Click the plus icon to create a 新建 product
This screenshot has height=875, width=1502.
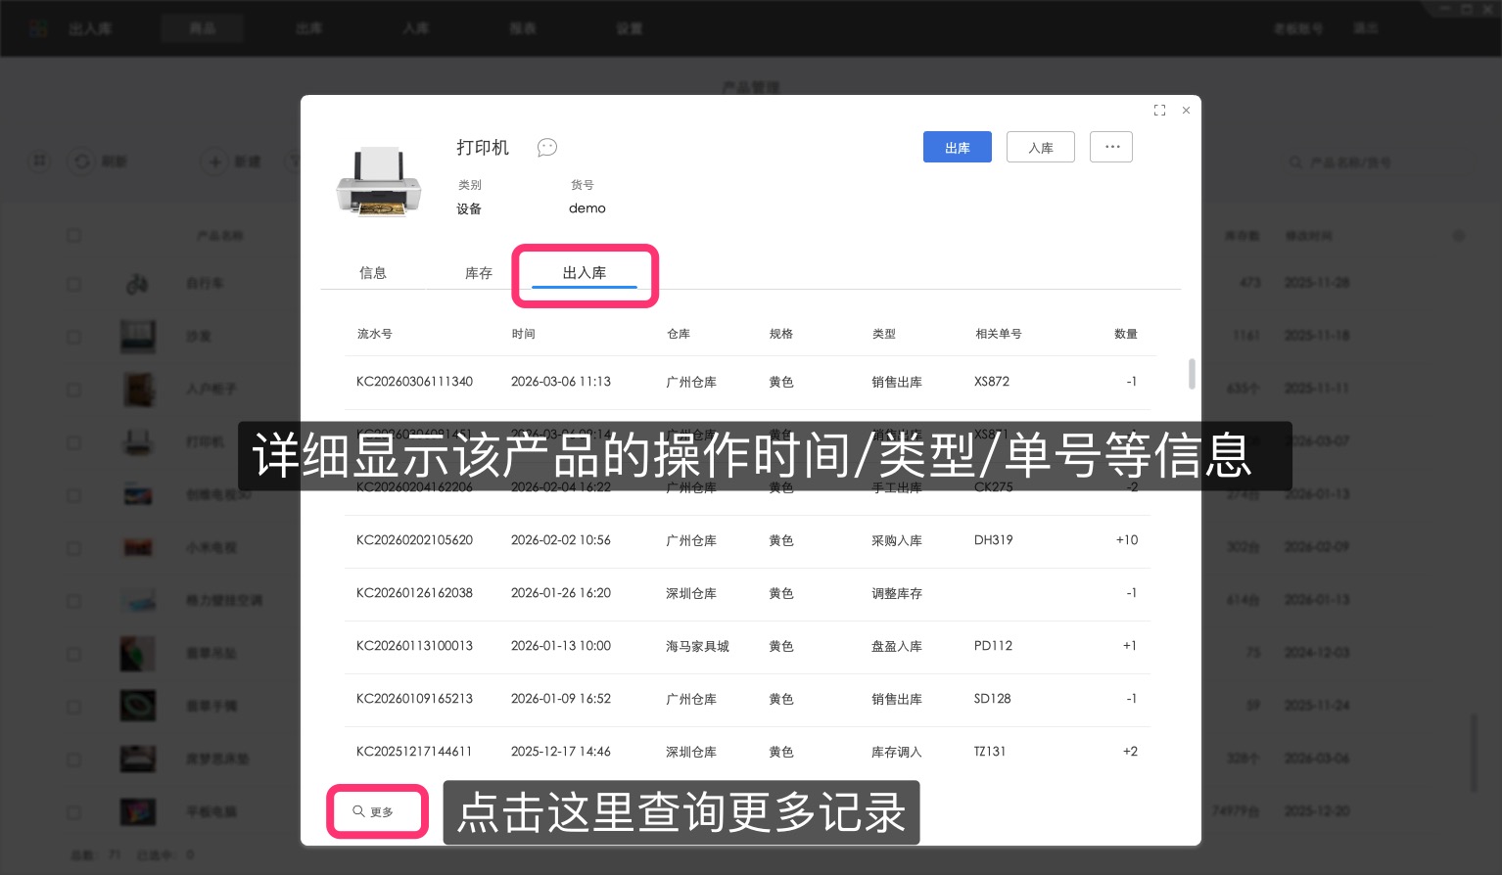215,161
